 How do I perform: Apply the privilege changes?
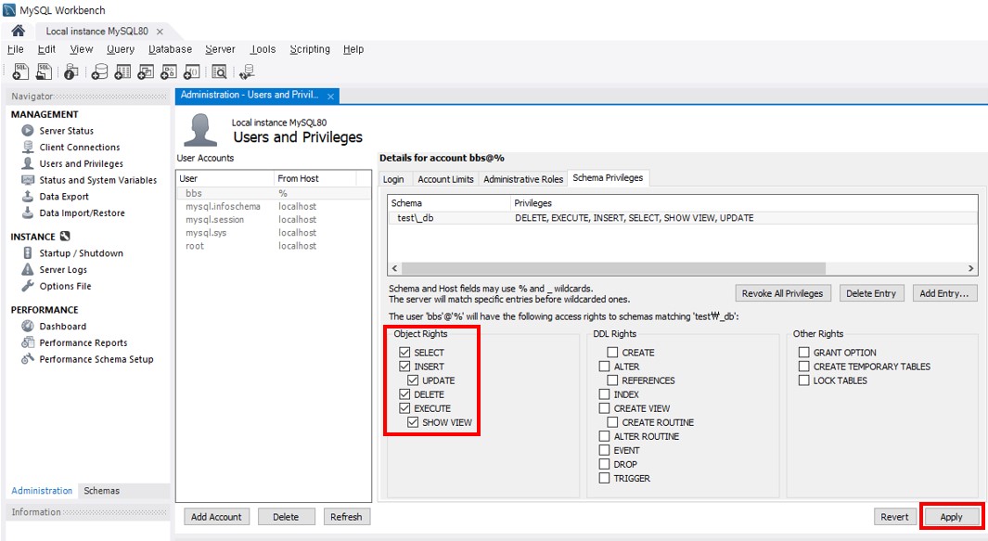(x=952, y=516)
